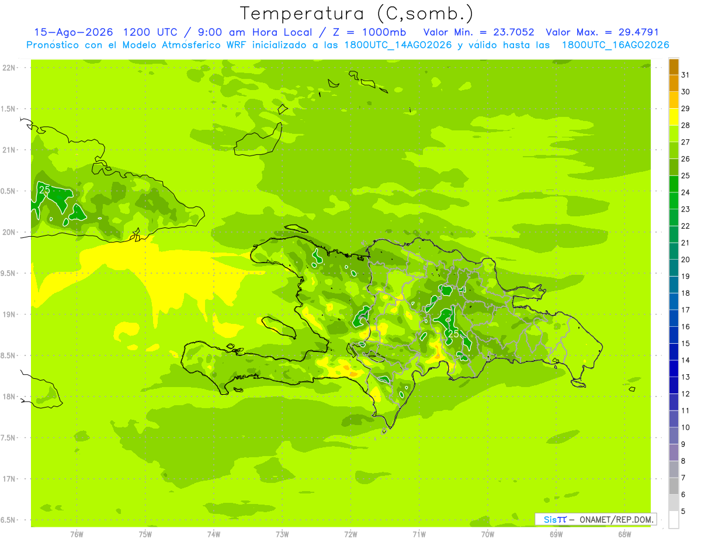Click the 68W longitude axis label
Image resolution: width=701 pixels, height=542 pixels.
coord(624,534)
